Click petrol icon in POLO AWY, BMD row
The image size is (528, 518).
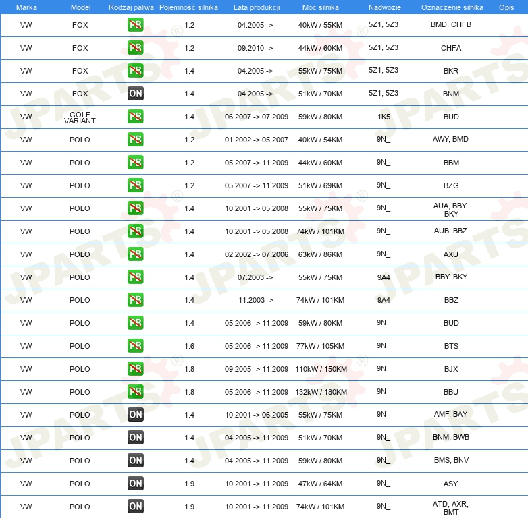(135, 139)
